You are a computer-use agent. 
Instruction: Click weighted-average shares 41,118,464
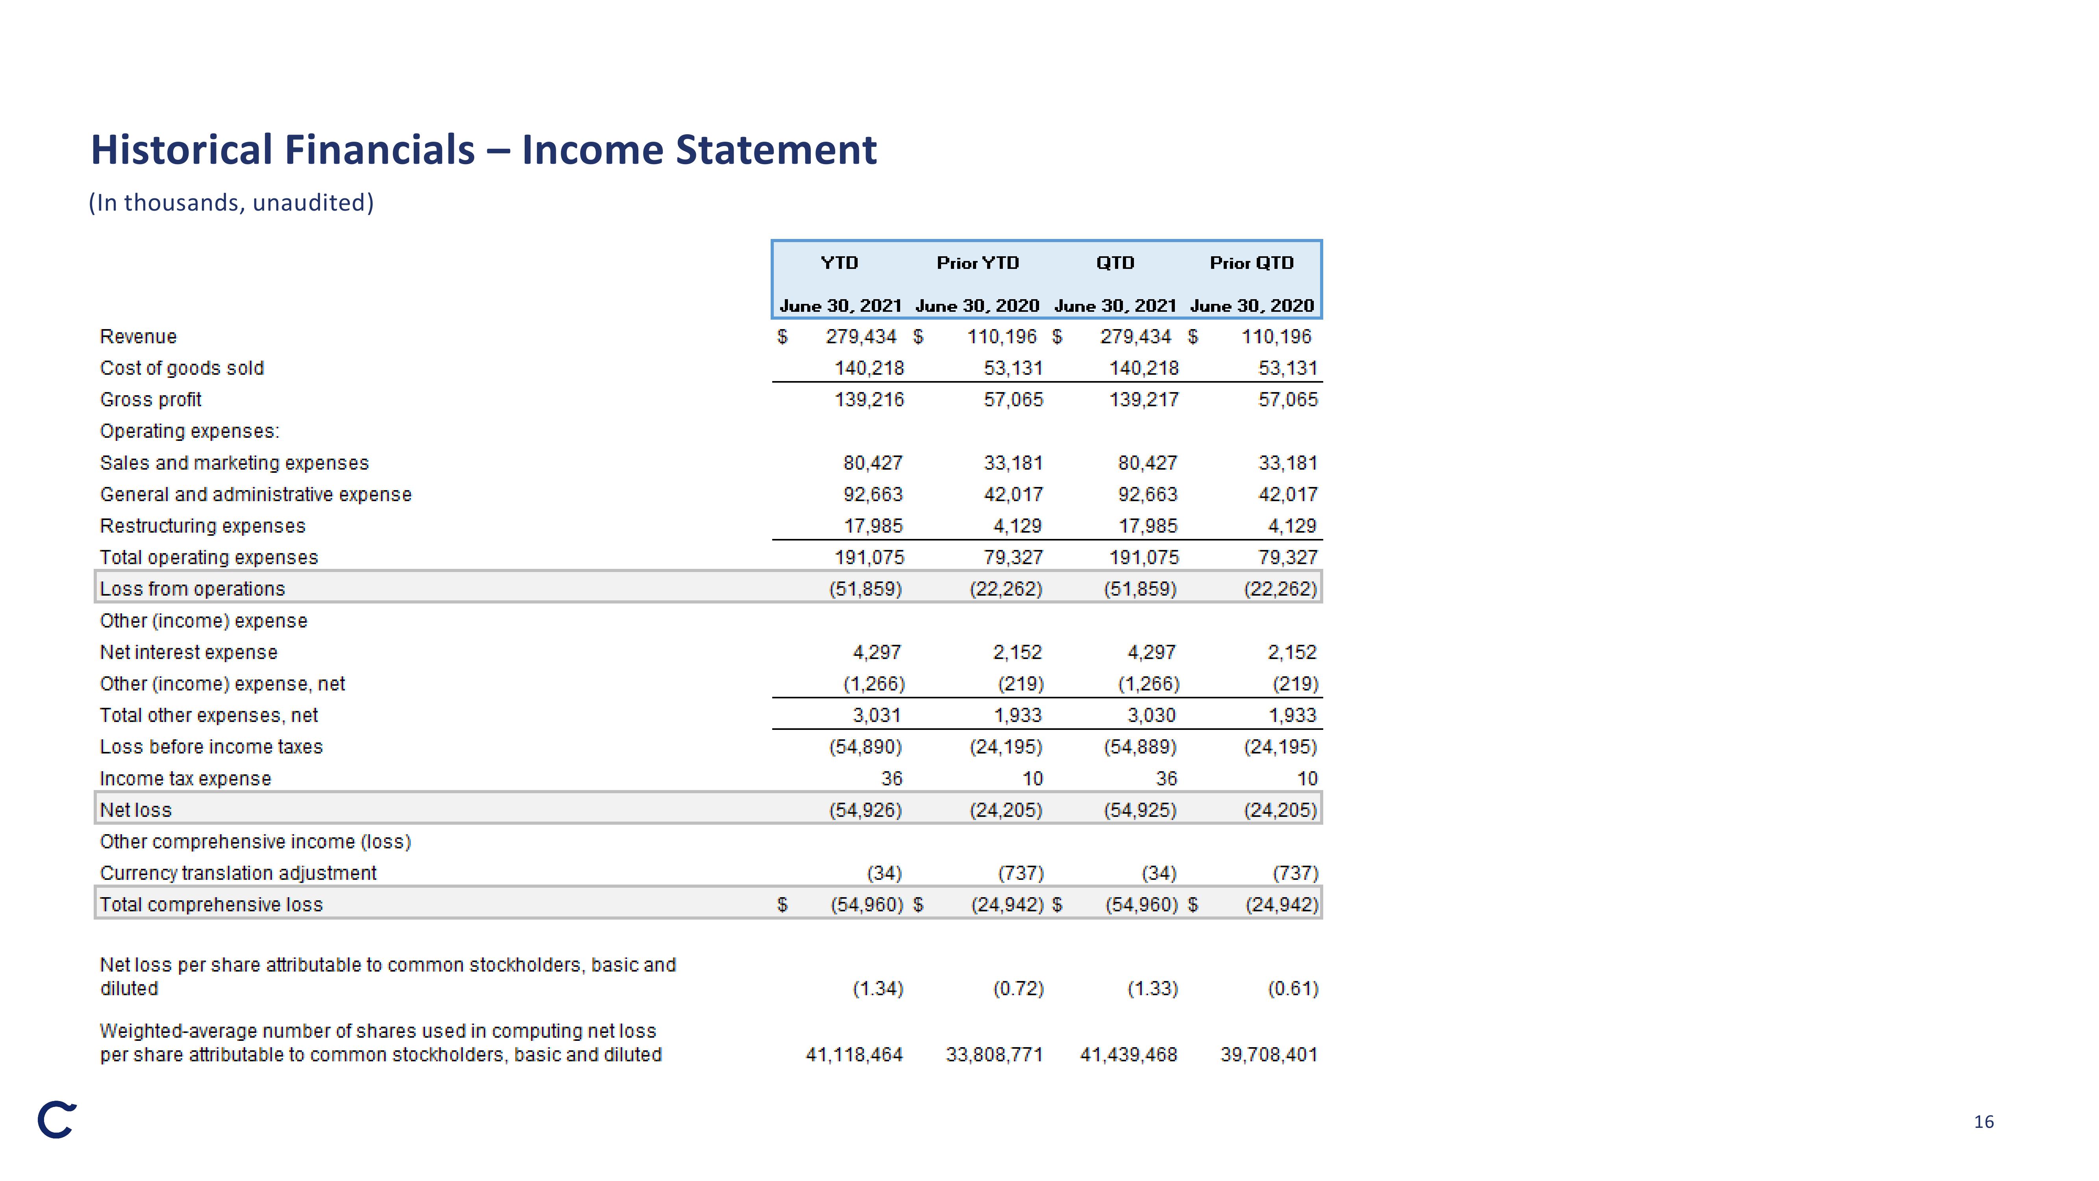click(x=855, y=1055)
